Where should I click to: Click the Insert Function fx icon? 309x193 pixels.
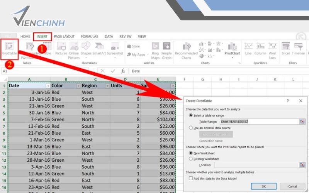tap(123, 71)
